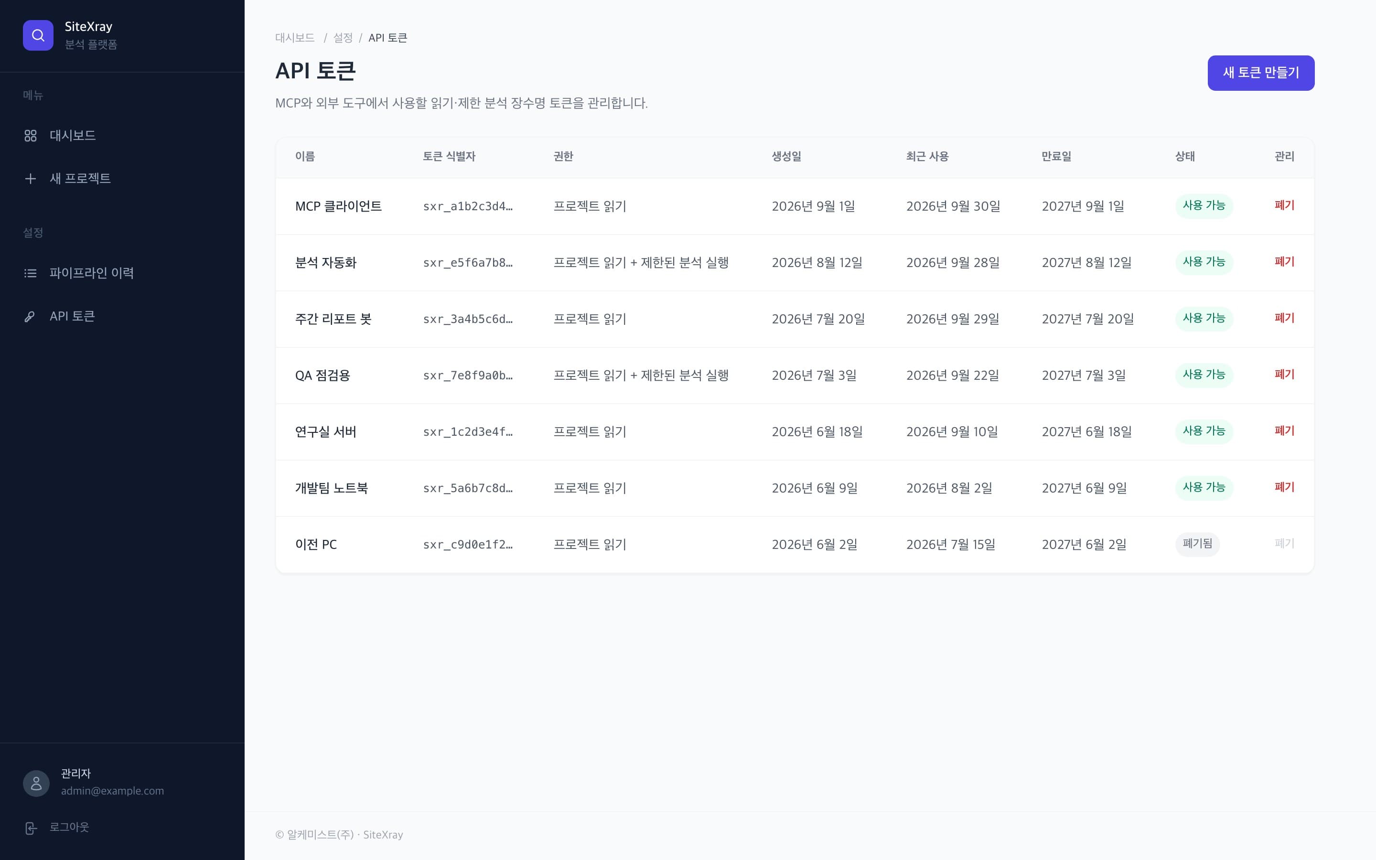The height and width of the screenshot is (860, 1376).
Task: Click the 대시보드 breadcrumb link
Action: pos(295,38)
